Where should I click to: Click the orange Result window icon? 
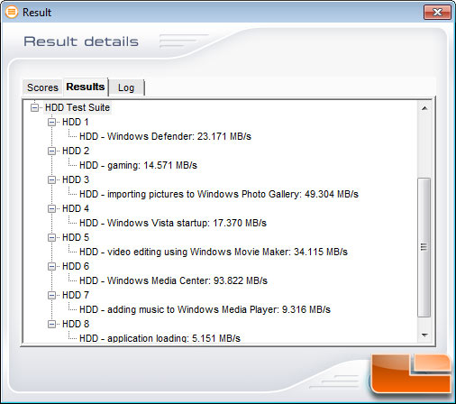[x=12, y=12]
